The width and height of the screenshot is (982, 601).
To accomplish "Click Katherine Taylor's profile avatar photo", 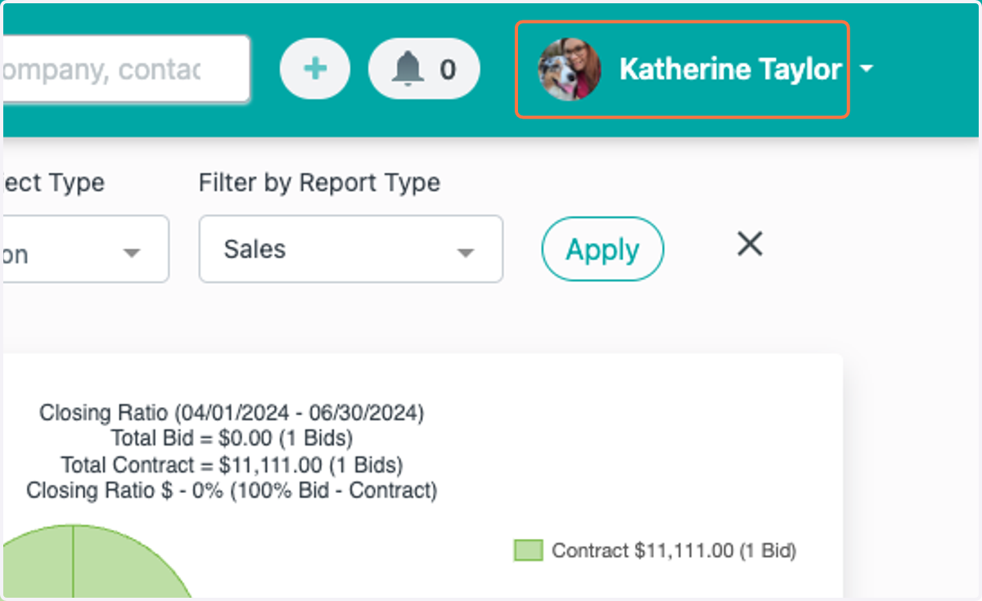I will (570, 70).
